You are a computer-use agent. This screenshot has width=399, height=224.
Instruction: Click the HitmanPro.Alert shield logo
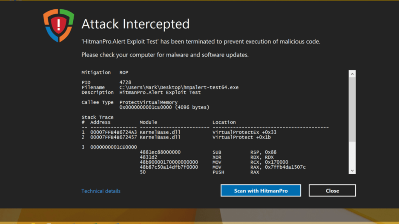click(x=58, y=25)
